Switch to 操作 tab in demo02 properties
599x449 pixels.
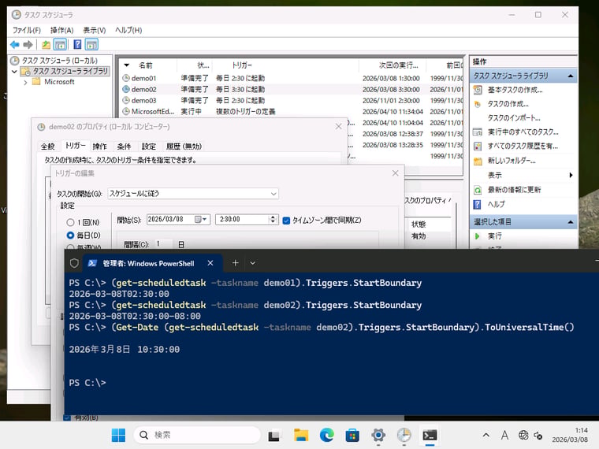(x=100, y=147)
